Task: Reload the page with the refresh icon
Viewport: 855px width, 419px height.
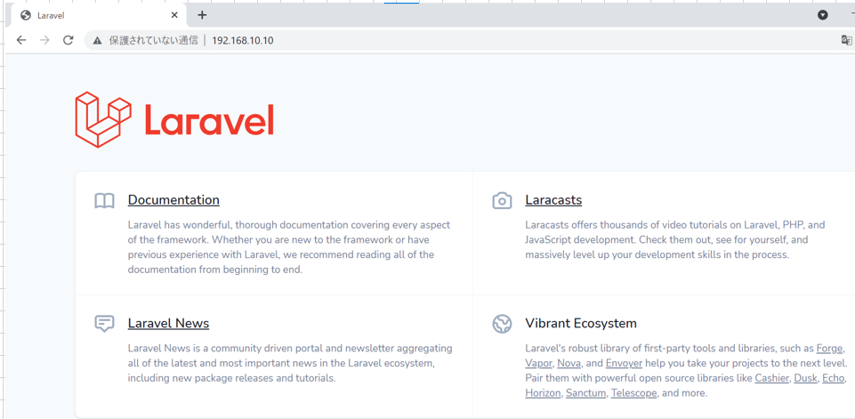Action: [69, 40]
